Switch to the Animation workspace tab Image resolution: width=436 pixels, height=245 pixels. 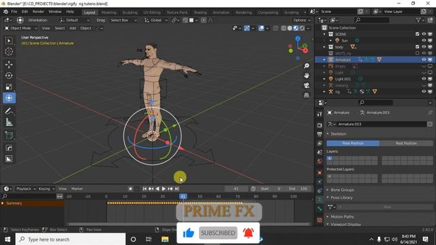click(221, 12)
